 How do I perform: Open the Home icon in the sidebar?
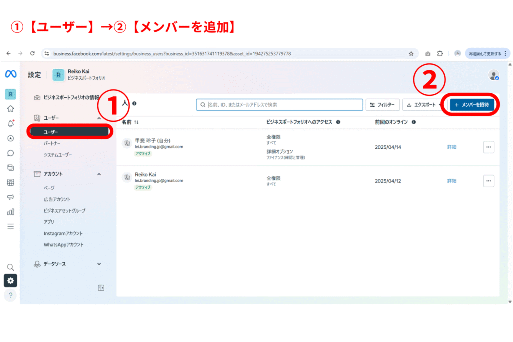10,109
